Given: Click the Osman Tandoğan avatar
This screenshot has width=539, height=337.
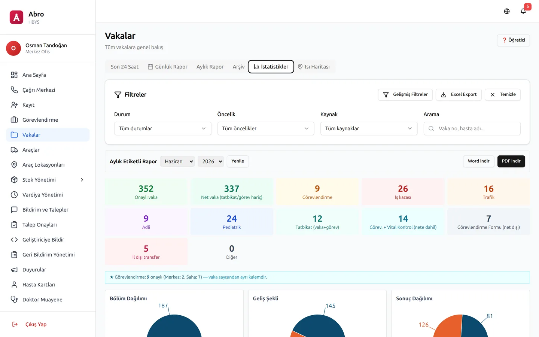Looking at the screenshot, I should click(x=13, y=48).
